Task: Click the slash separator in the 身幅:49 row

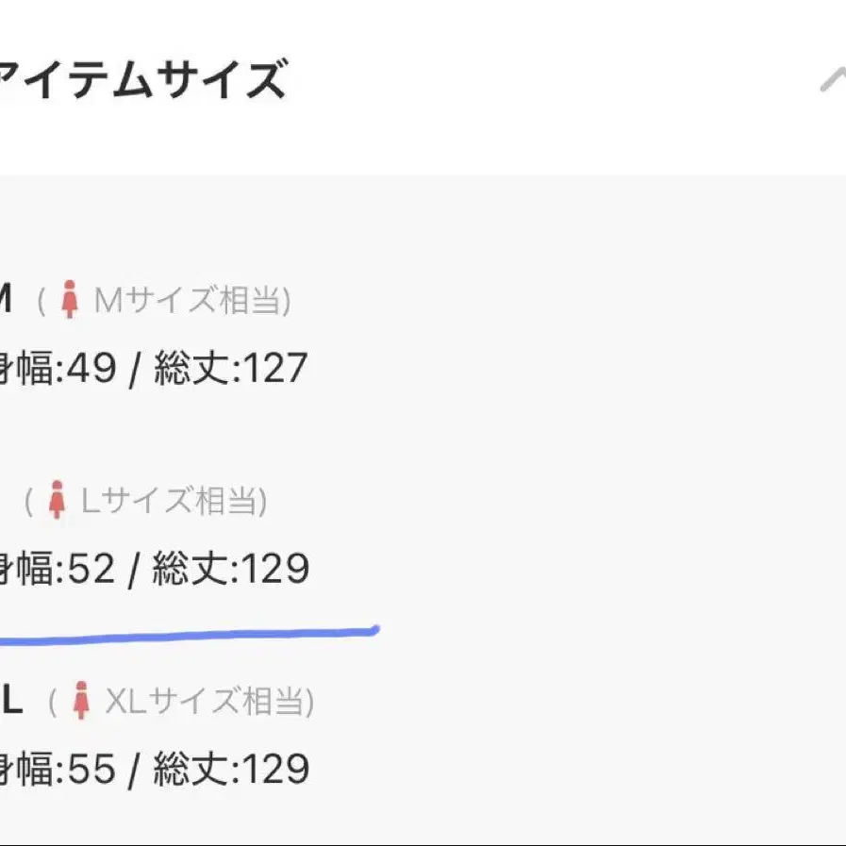Action: point(134,369)
